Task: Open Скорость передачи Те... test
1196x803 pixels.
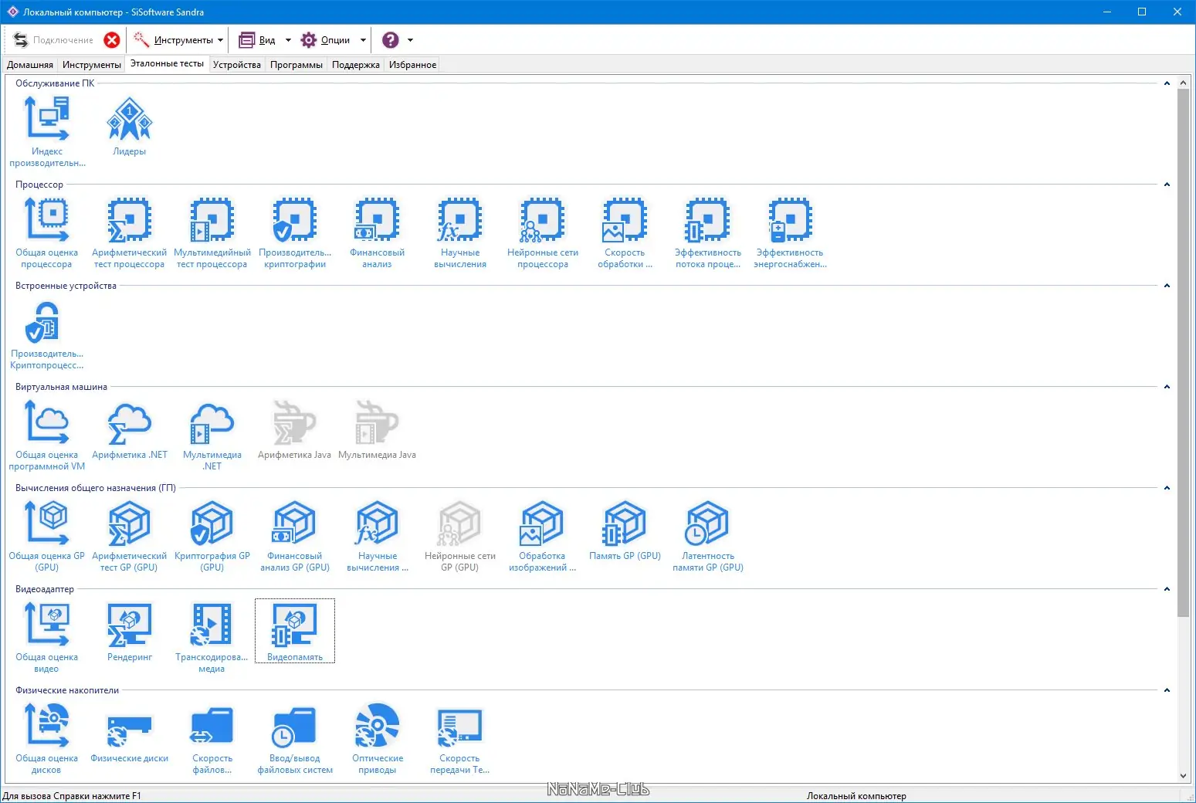Action: [460, 738]
